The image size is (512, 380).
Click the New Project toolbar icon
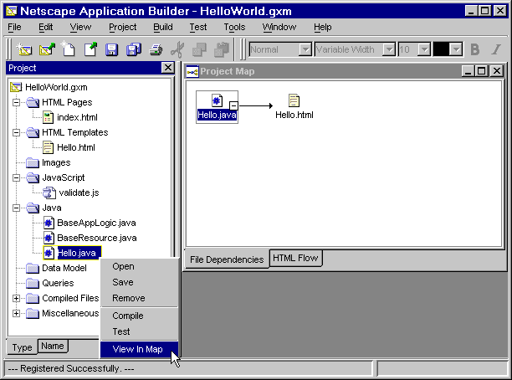tap(24, 49)
